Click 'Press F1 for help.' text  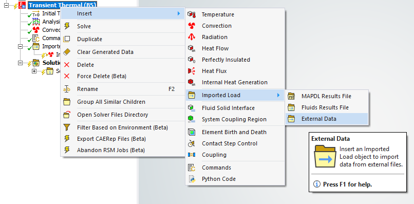(347, 184)
